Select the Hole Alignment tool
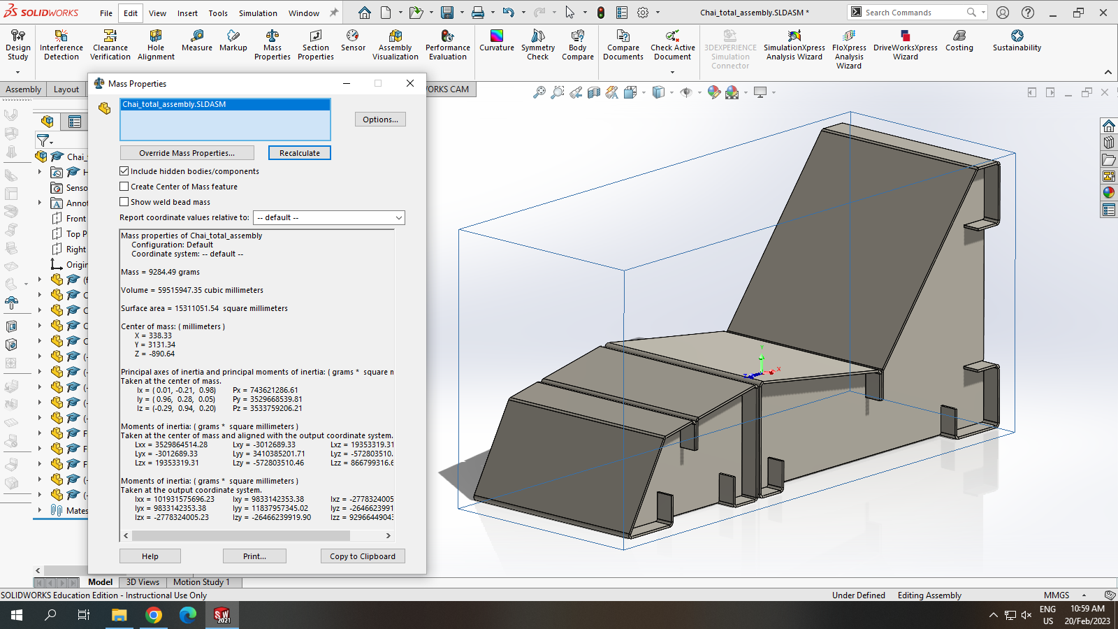This screenshot has height=629, width=1118. click(x=156, y=45)
